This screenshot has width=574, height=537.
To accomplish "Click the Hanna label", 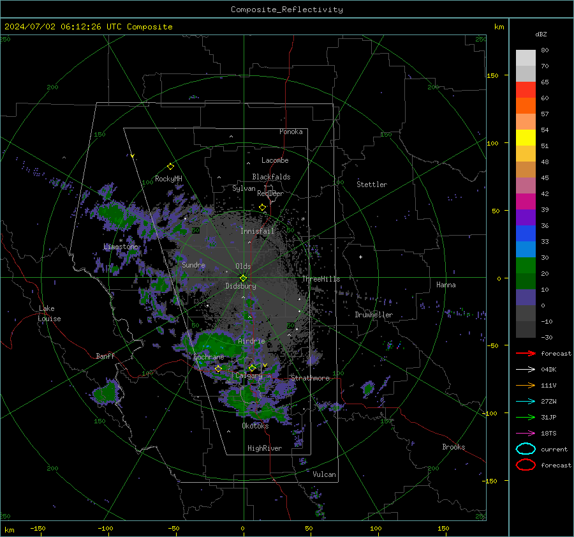I will [x=446, y=285].
